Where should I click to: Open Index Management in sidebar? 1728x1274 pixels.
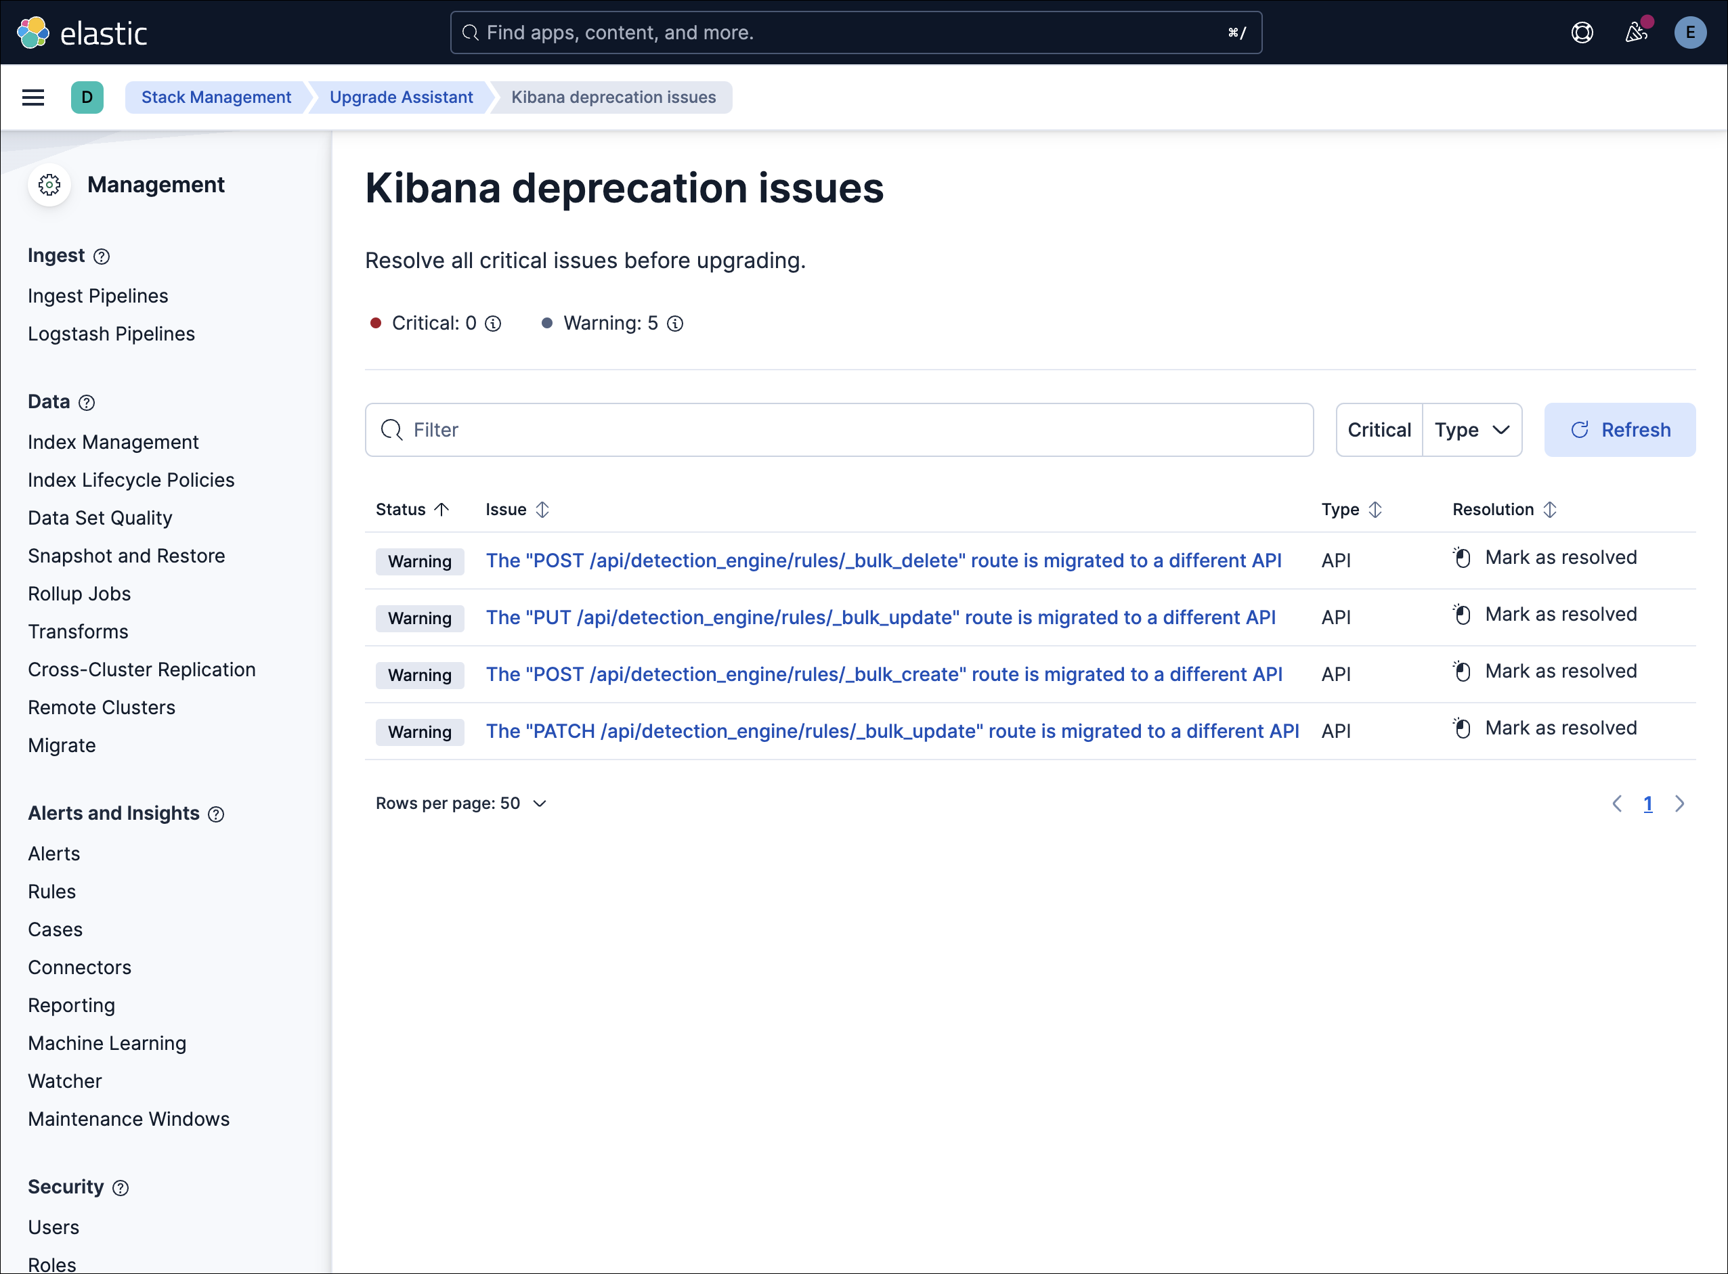pos(113,442)
